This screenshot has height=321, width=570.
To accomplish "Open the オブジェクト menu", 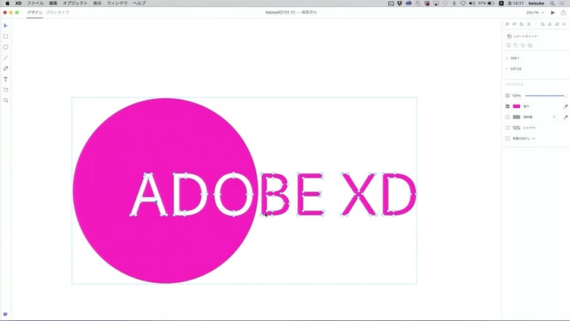I will 75,3.
